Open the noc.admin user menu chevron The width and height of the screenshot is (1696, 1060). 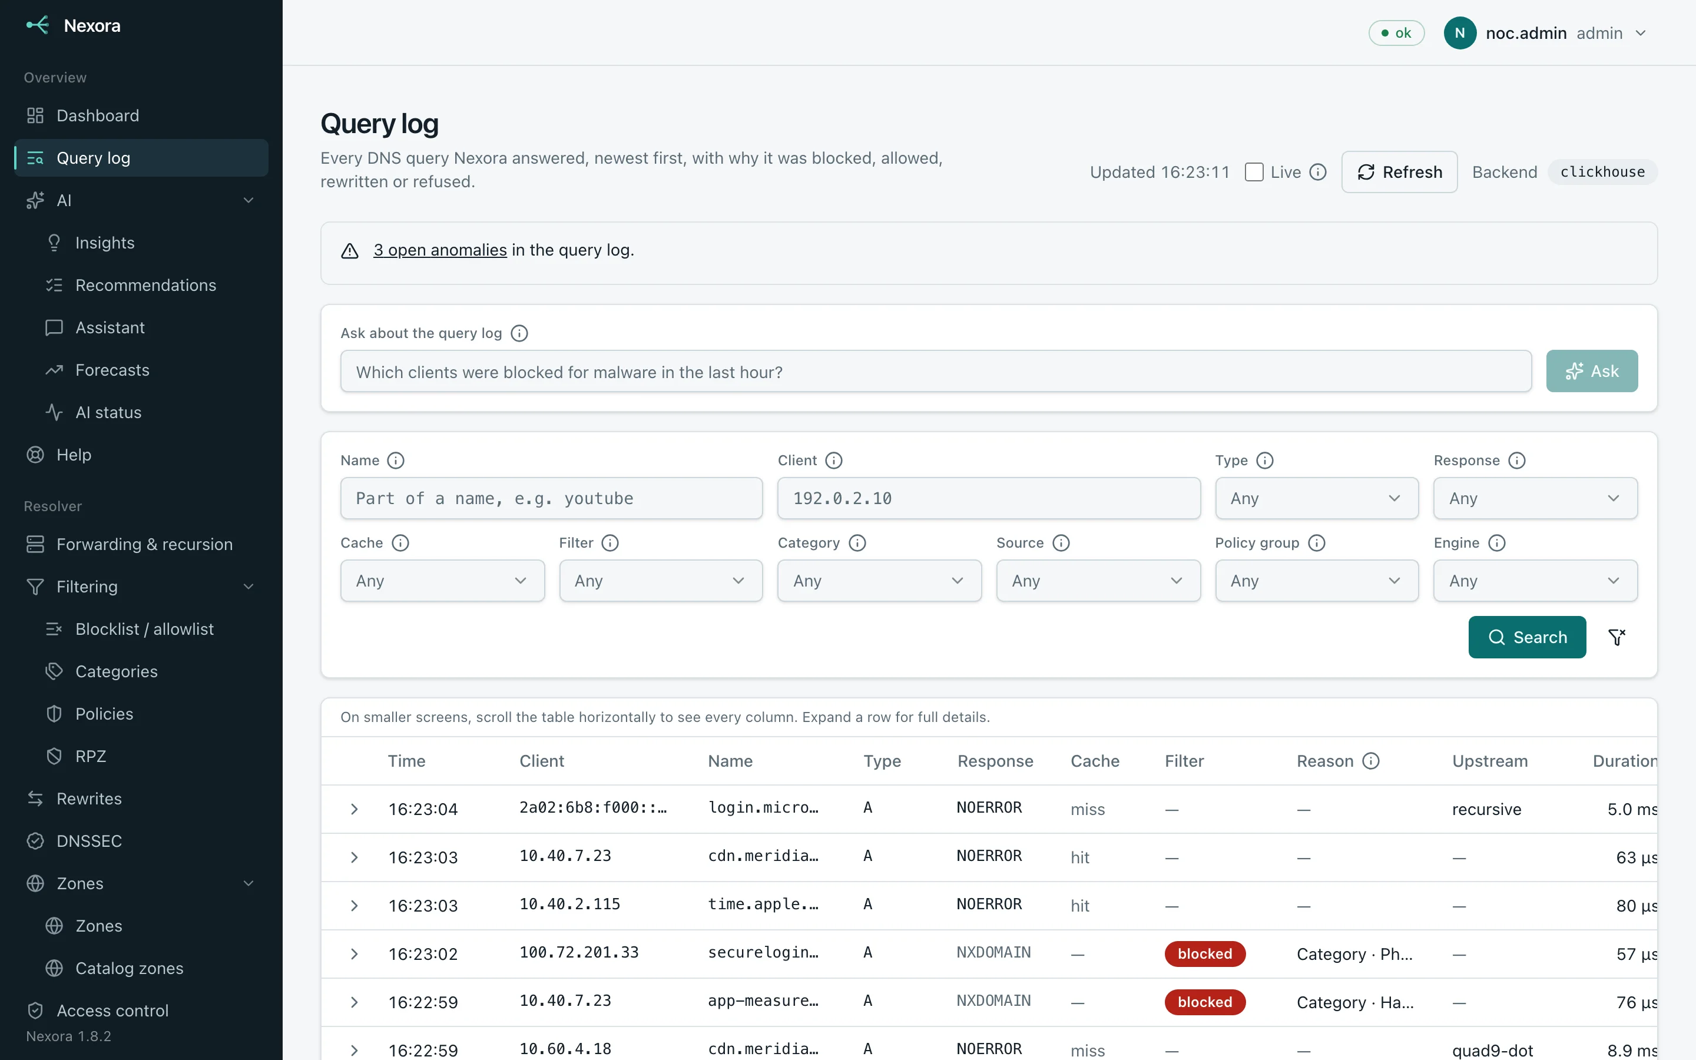tap(1641, 33)
